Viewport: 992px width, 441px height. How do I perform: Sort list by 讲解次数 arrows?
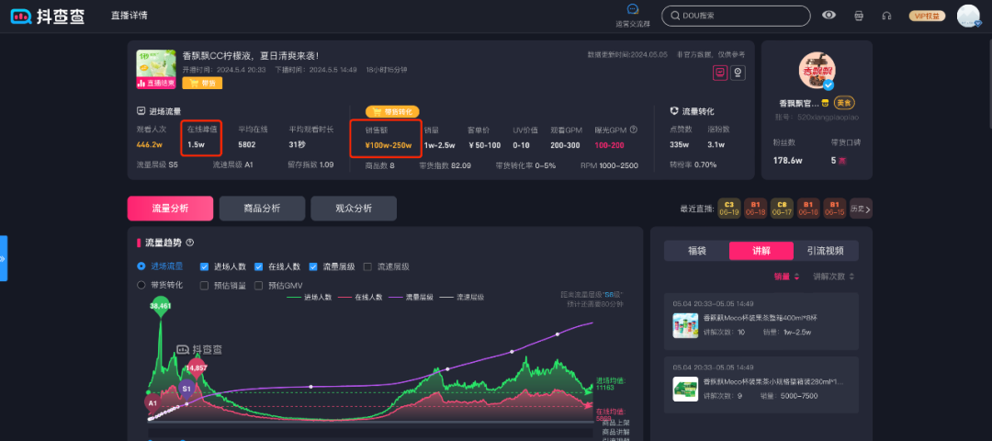tap(851, 277)
